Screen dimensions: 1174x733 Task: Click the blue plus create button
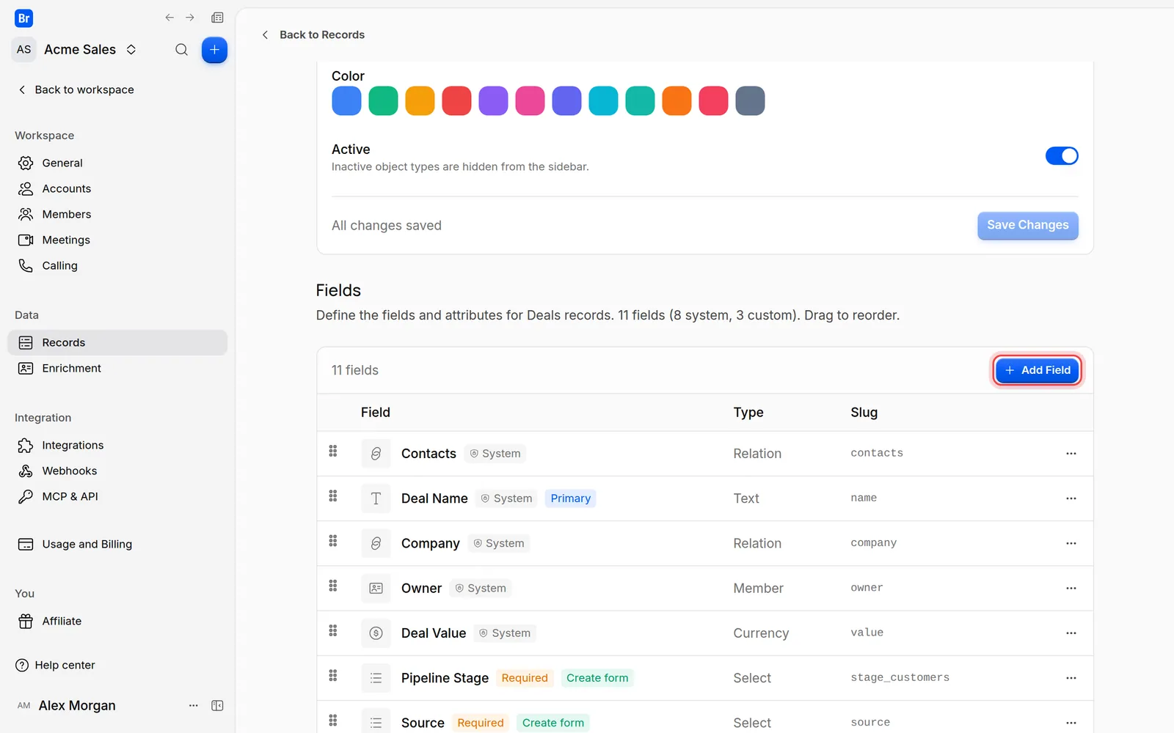point(214,50)
